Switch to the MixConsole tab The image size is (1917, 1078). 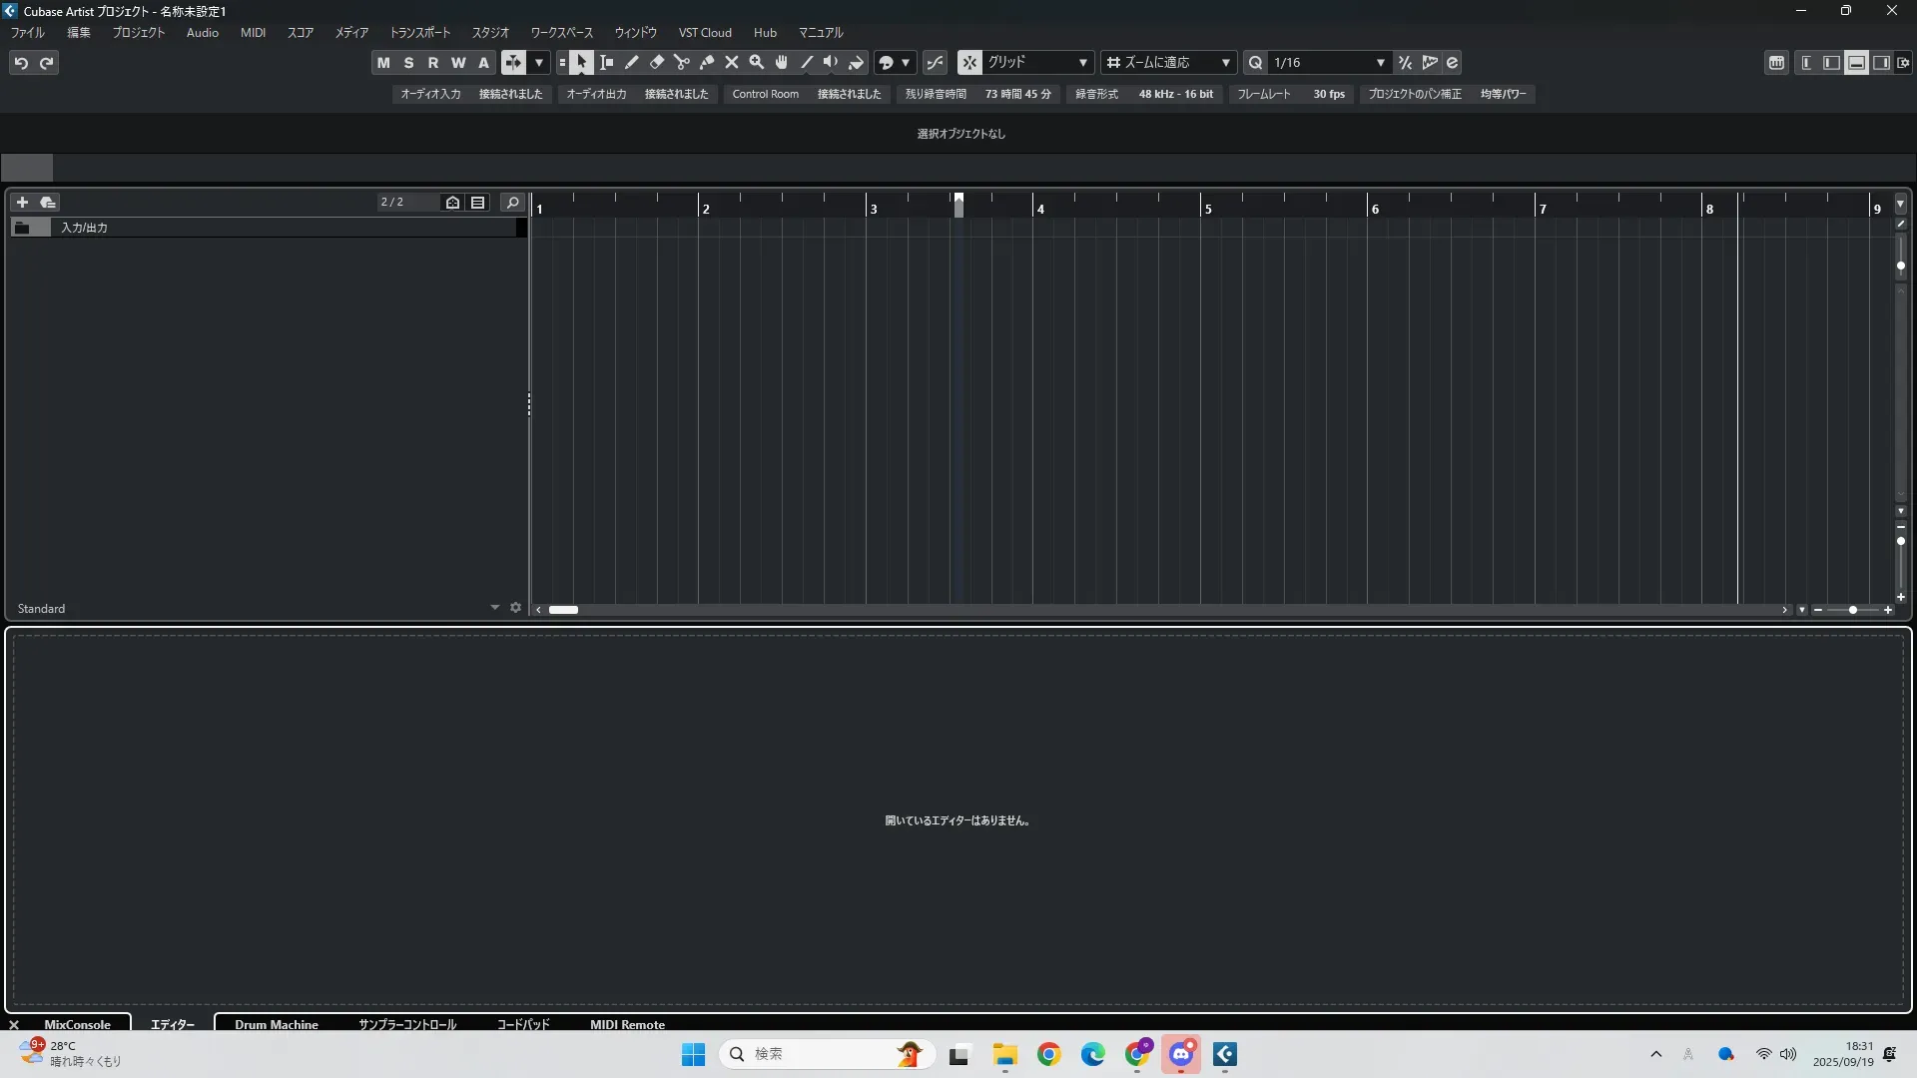[77, 1024]
